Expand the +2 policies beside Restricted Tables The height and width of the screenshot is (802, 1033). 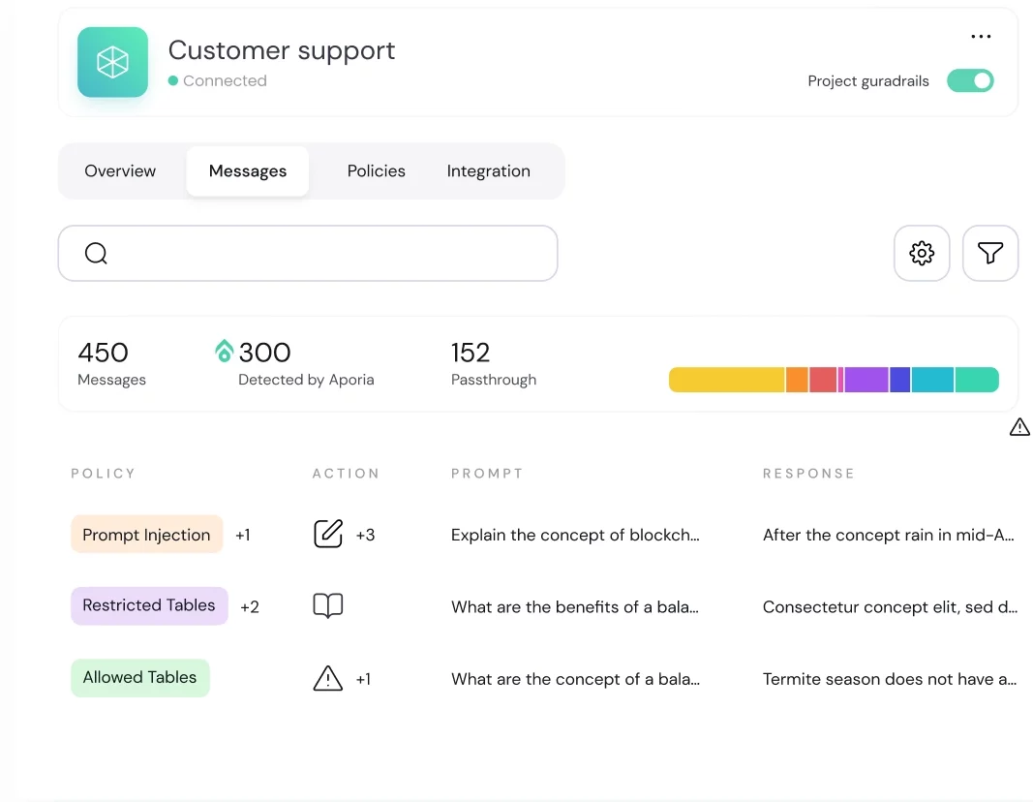tap(249, 606)
